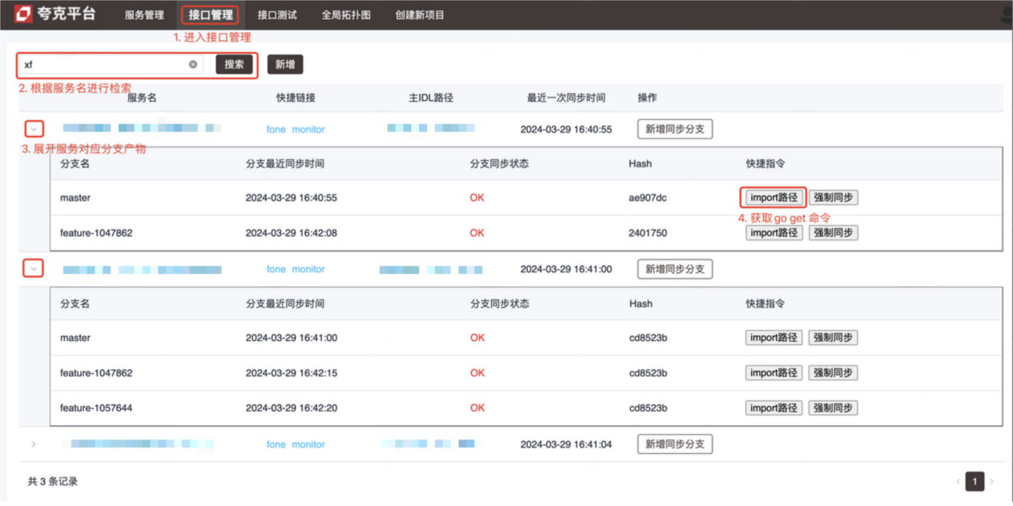Click the previous page arrow in pagination
The image size is (1013, 506).
(x=959, y=481)
